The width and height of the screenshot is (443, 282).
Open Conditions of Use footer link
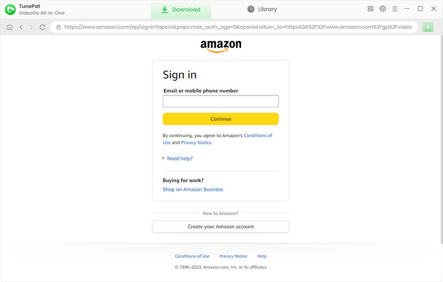coord(192,256)
